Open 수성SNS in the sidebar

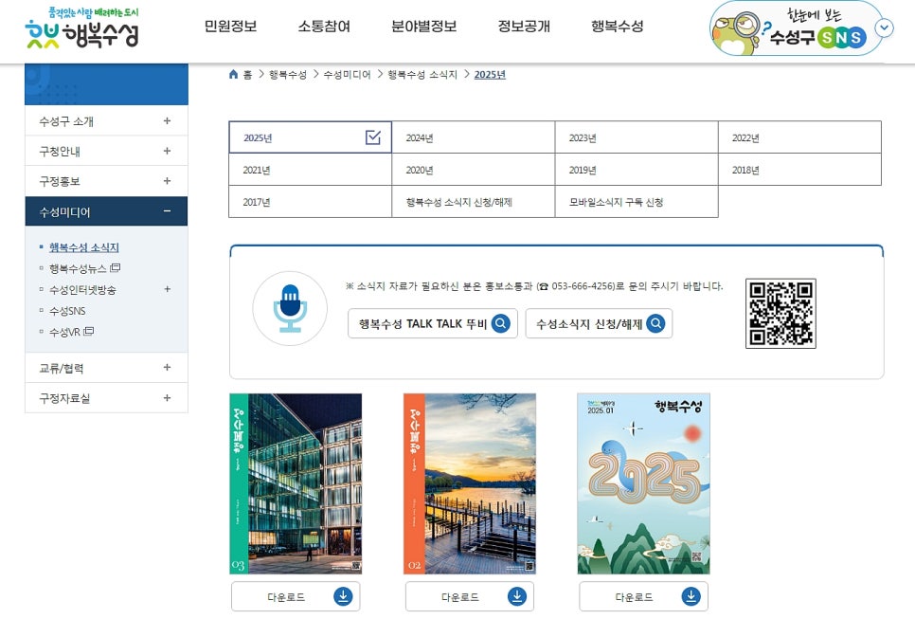click(67, 311)
